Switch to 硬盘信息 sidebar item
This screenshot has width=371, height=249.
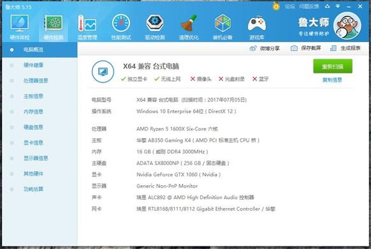[x=33, y=127]
